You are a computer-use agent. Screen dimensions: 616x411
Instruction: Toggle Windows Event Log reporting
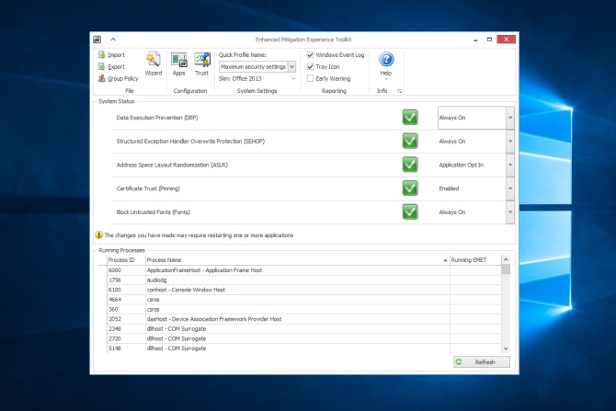coord(311,54)
